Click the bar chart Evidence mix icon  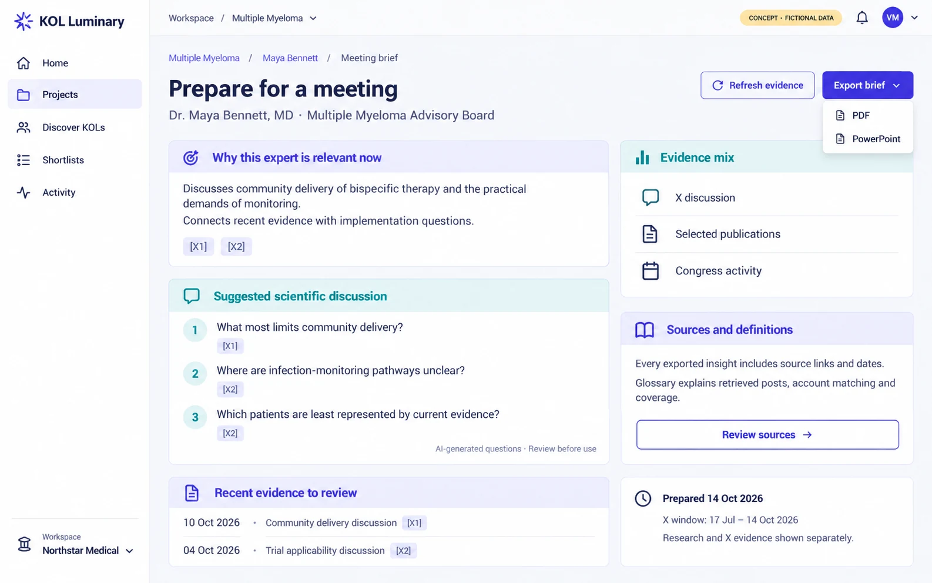point(642,158)
